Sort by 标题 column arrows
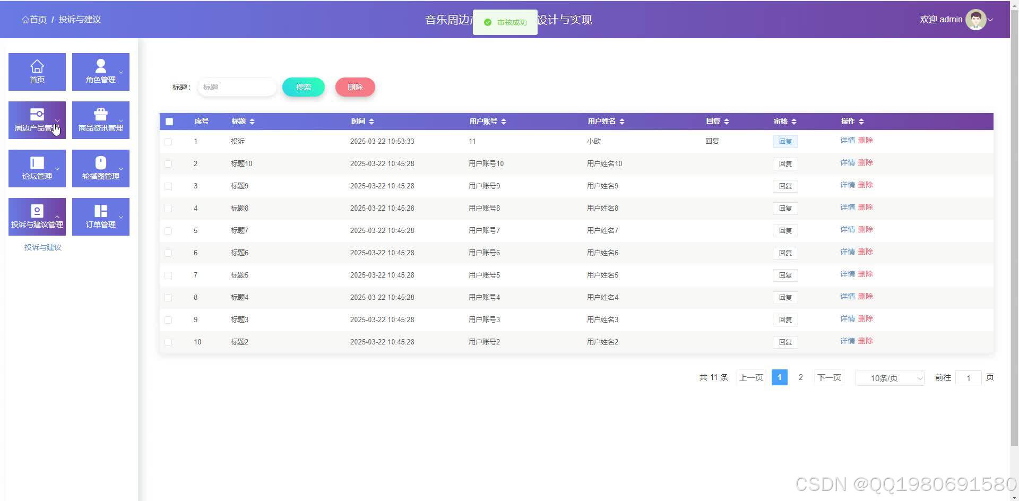 pos(252,122)
